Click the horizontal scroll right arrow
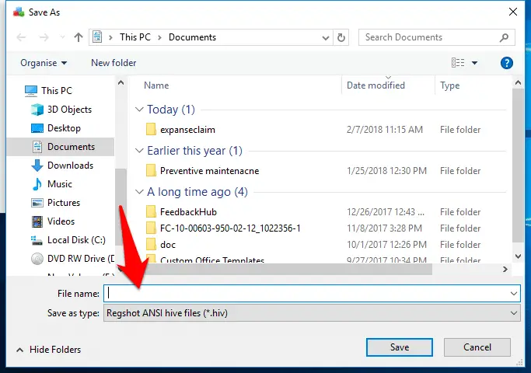This screenshot has width=531, height=373. click(x=505, y=269)
